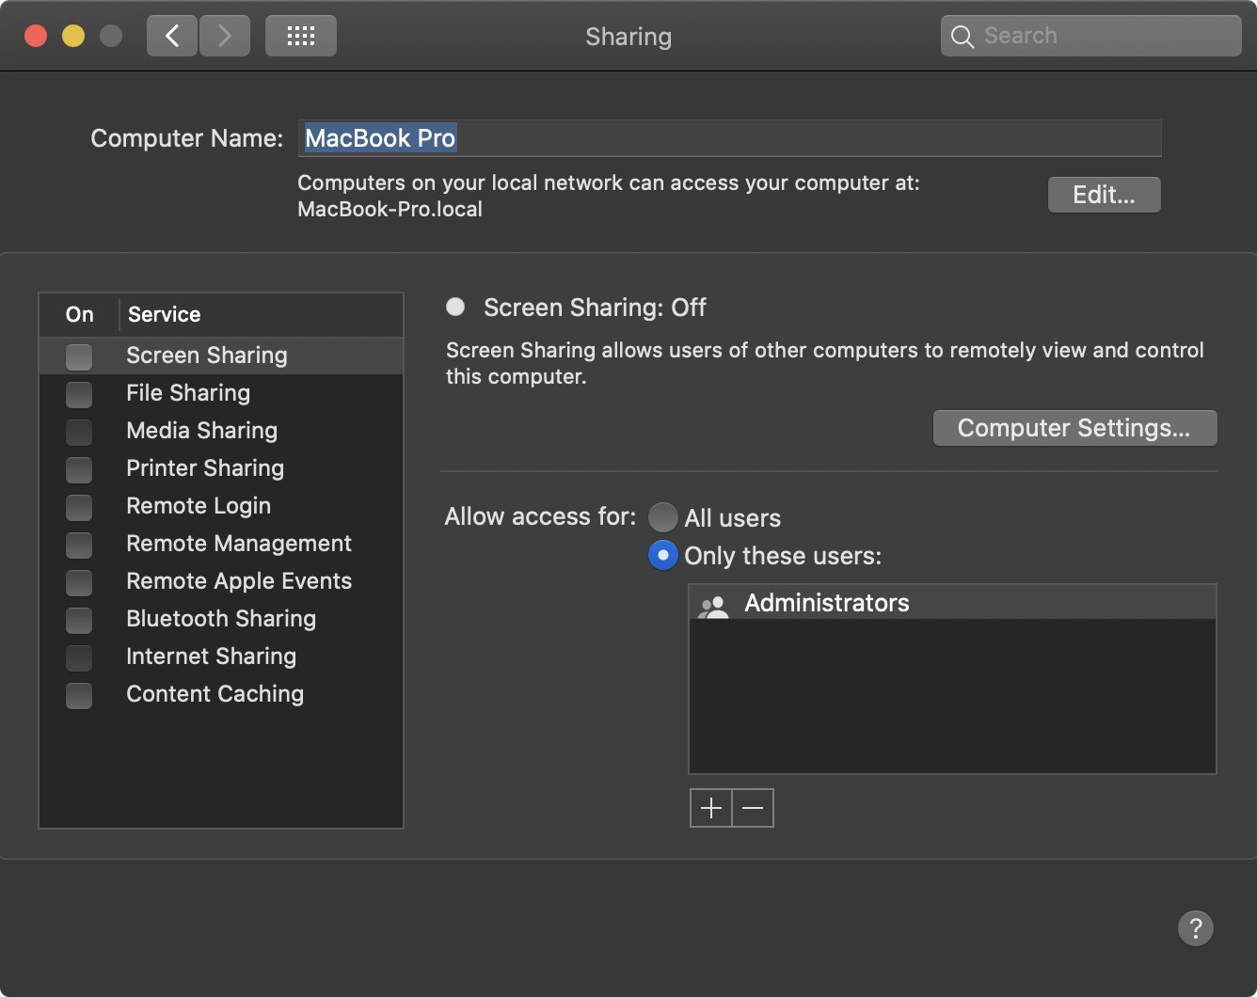Enable Screen Sharing checkbox
The width and height of the screenshot is (1257, 997).
point(78,357)
